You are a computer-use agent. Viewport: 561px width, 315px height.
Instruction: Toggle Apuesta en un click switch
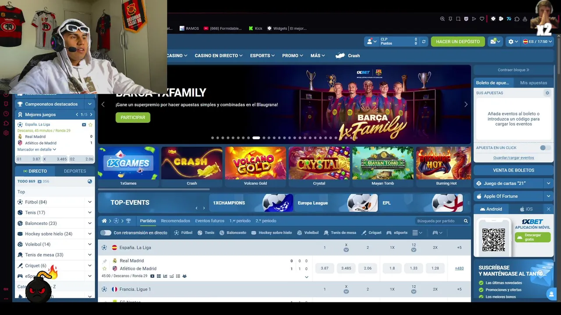[x=545, y=148]
